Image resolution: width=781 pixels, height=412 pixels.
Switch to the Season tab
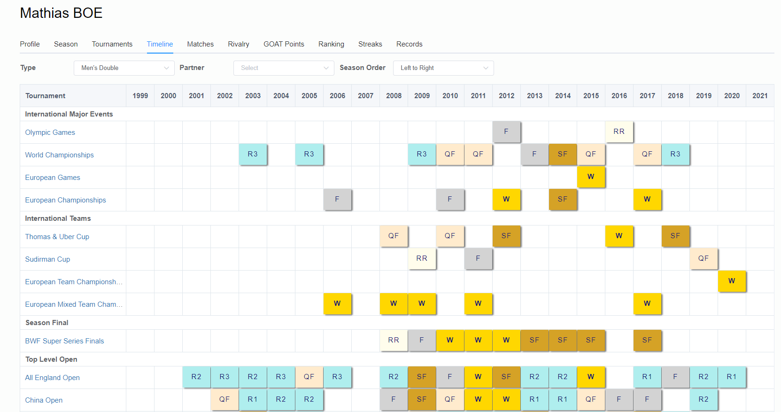[x=66, y=44]
